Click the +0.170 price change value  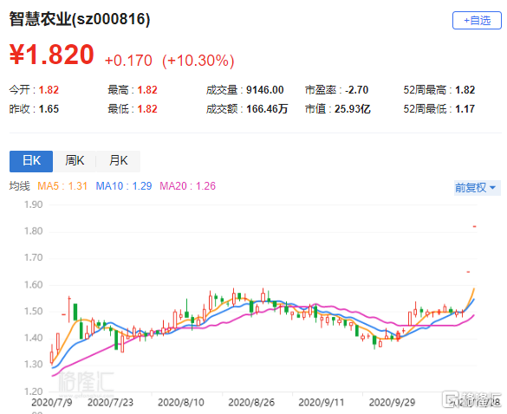(128, 61)
